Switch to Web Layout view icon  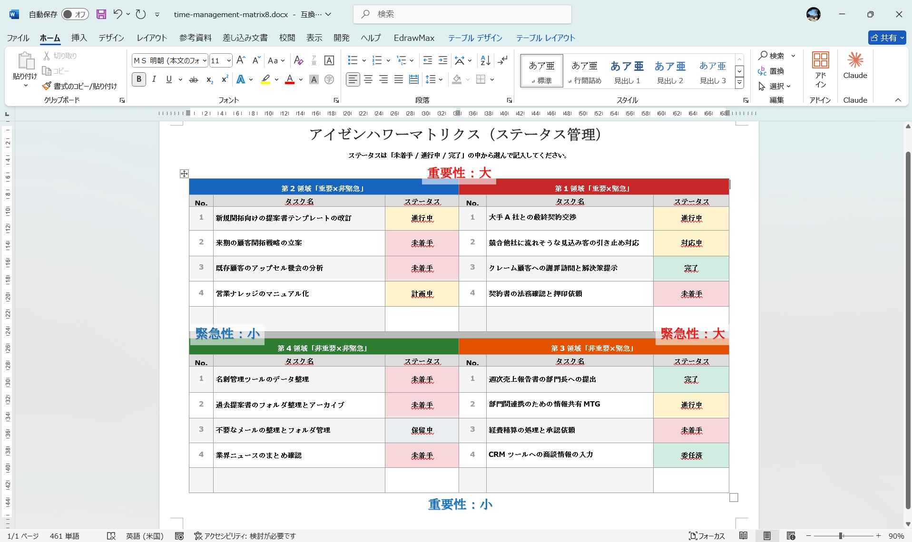(x=791, y=536)
